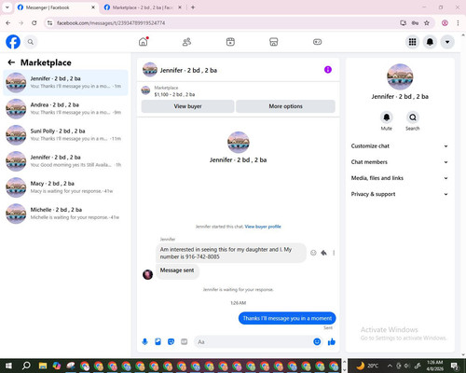
Task: React to Jennifer's message with the smiley icon
Action: (x=313, y=253)
